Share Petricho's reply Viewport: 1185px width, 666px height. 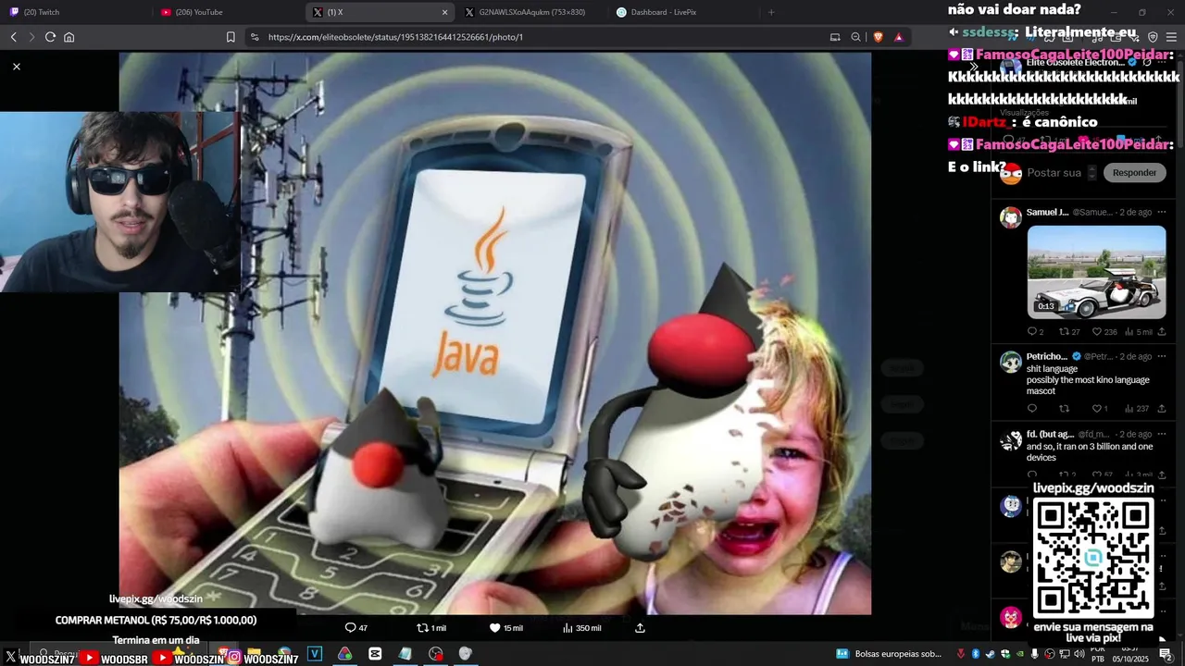click(1162, 409)
